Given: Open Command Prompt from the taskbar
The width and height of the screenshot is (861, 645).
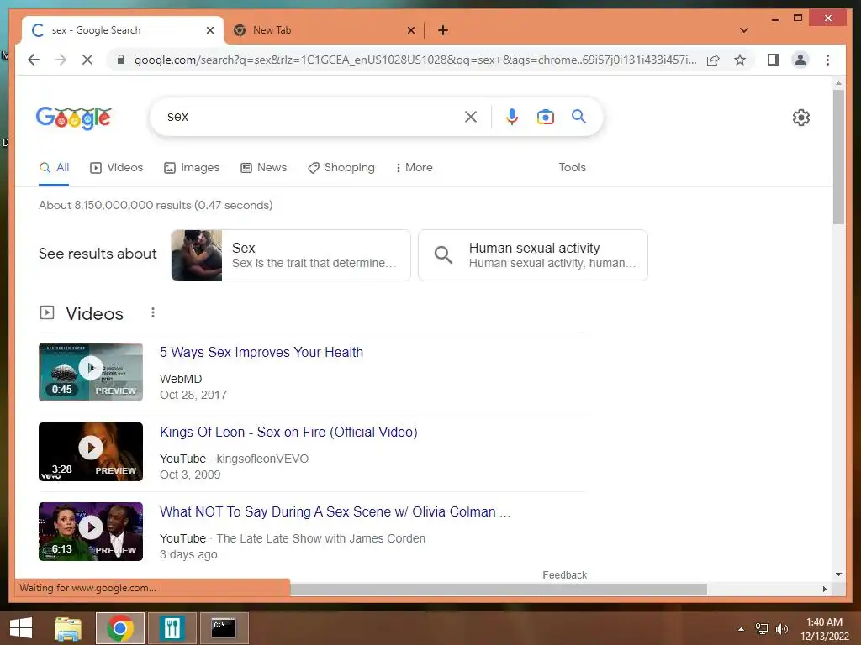Looking at the screenshot, I should click(224, 628).
